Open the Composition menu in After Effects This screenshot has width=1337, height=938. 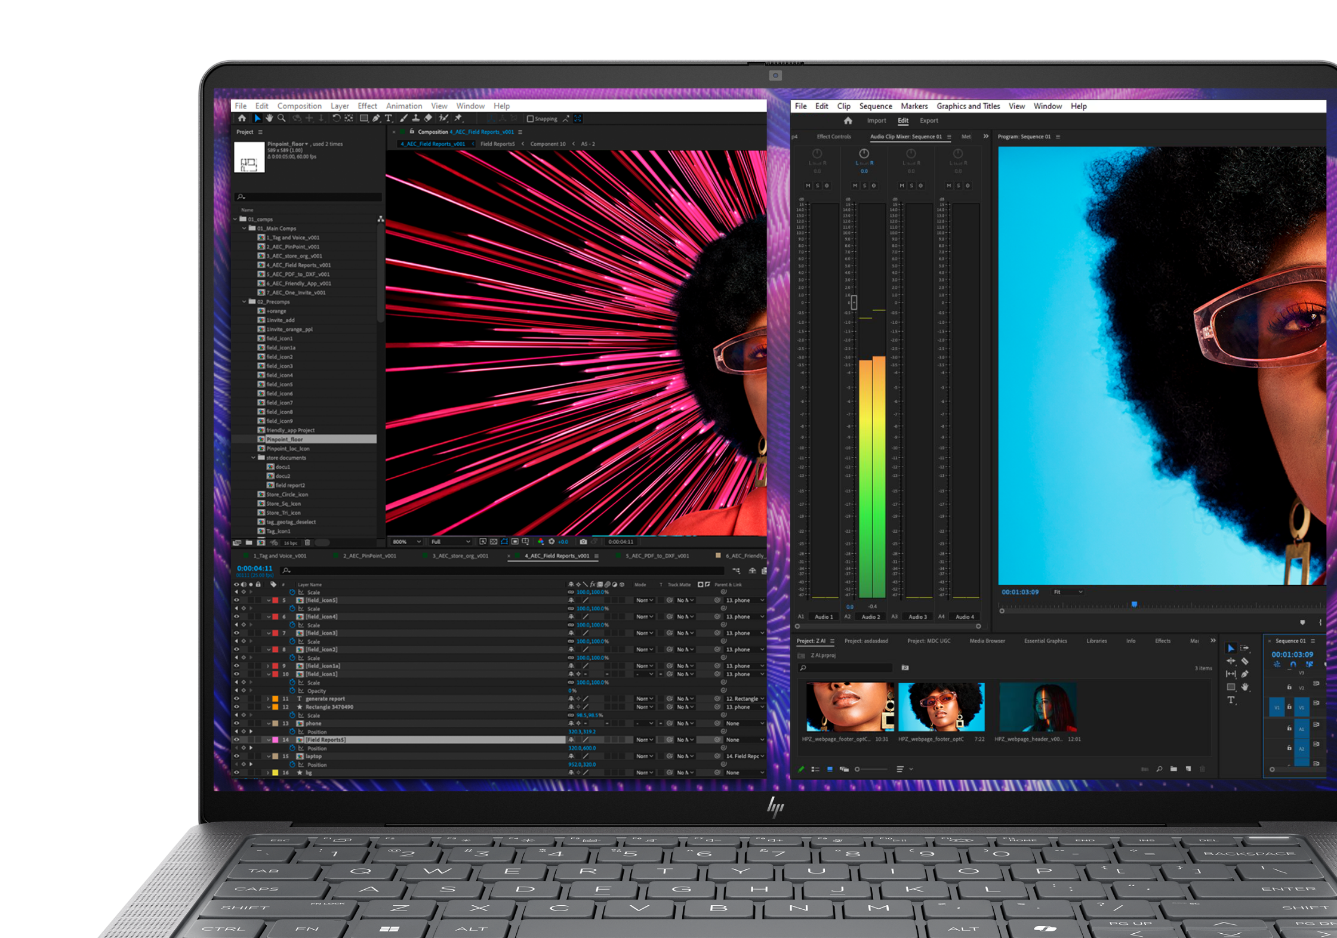[299, 106]
